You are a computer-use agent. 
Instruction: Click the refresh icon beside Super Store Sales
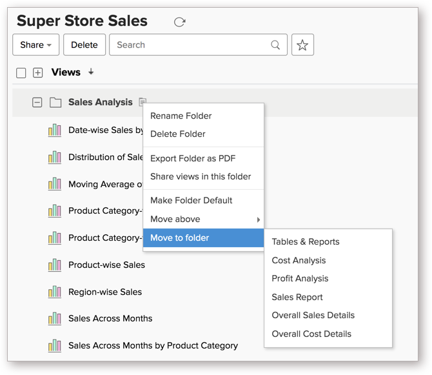coord(180,22)
